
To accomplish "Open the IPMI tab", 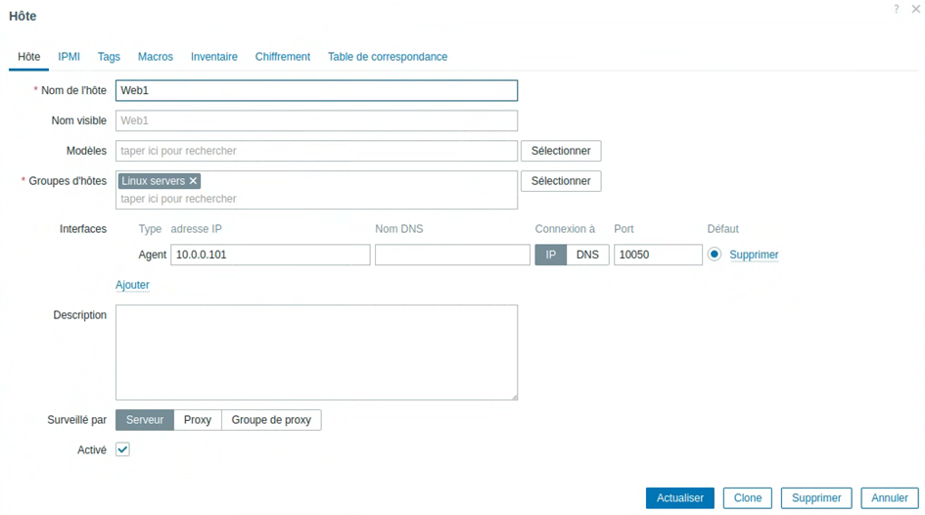I will 69,57.
